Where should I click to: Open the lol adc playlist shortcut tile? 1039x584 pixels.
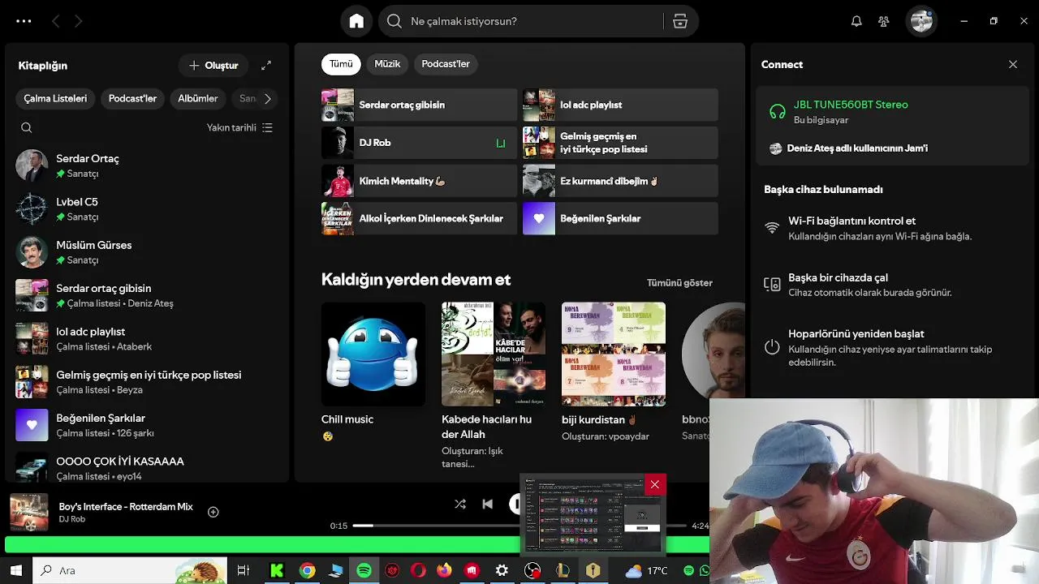tap(620, 105)
